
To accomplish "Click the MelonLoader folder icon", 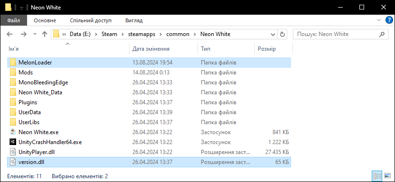I will (x=13, y=63).
